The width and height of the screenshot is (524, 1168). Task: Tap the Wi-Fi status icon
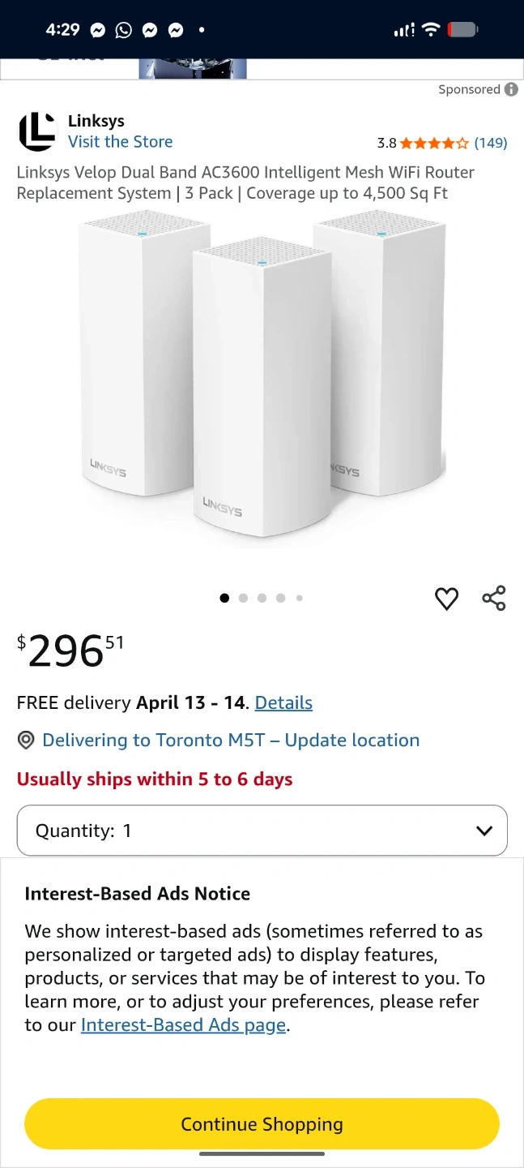[431, 30]
